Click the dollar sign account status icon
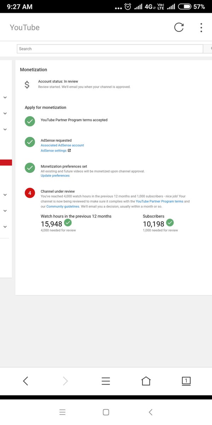212x425 pixels. (x=27, y=85)
